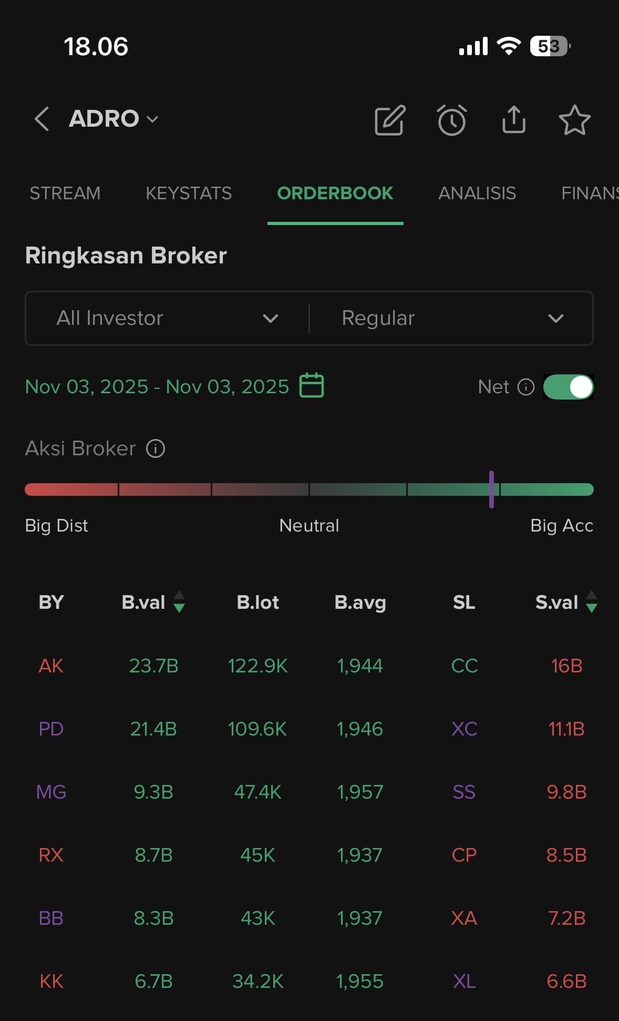Open the calendar date picker icon
619x1021 pixels.
pyautogui.click(x=312, y=385)
